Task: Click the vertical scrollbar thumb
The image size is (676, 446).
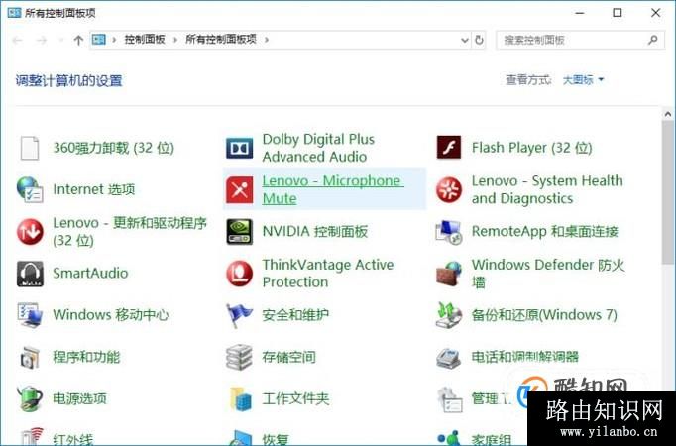Action: [x=668, y=192]
